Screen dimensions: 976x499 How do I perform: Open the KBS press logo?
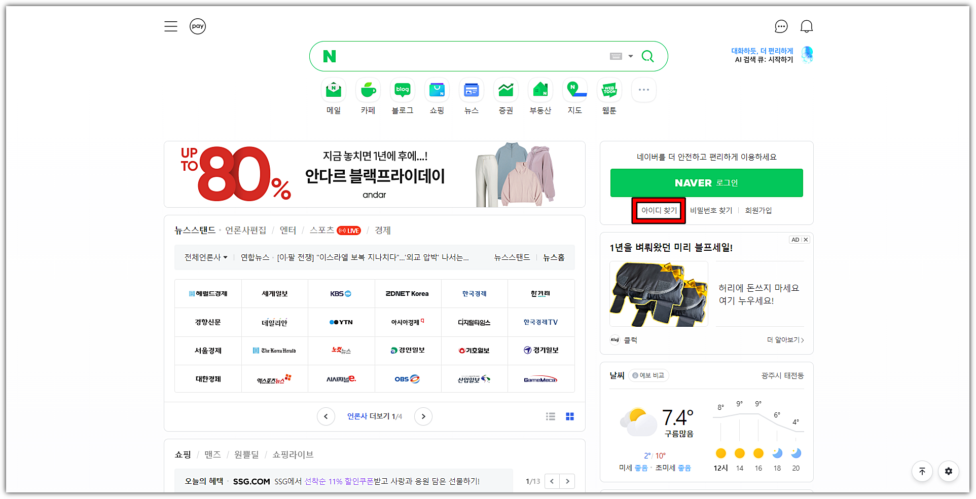341,294
